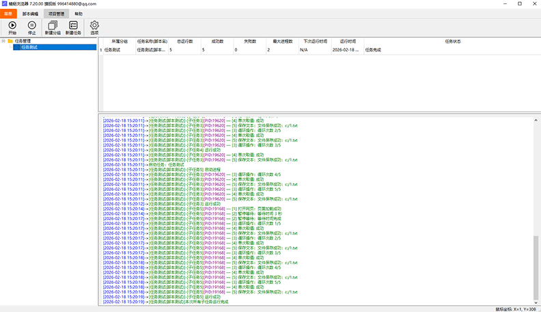Open the 菜单 menu

tap(9, 13)
